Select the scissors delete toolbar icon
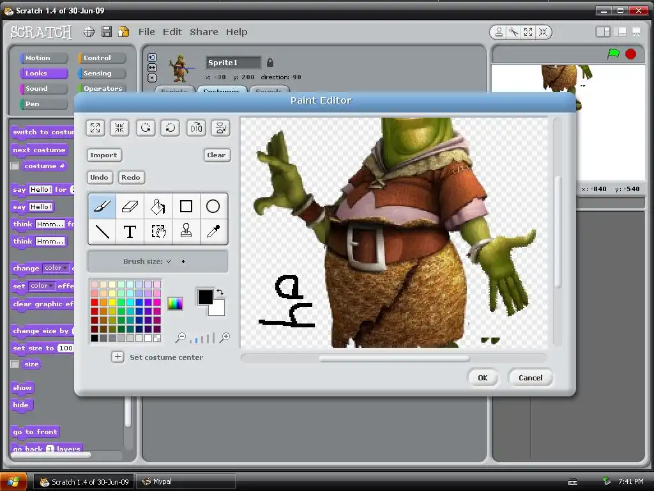 click(513, 32)
